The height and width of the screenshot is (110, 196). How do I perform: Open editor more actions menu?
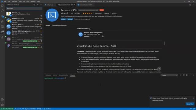[194, 5]
